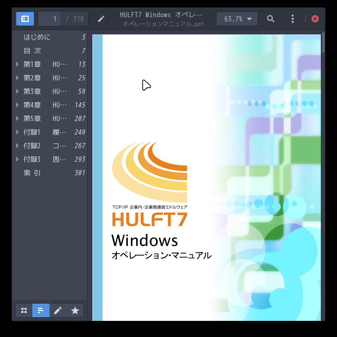Close the document viewer window
The width and height of the screenshot is (337, 337).
coord(315,19)
